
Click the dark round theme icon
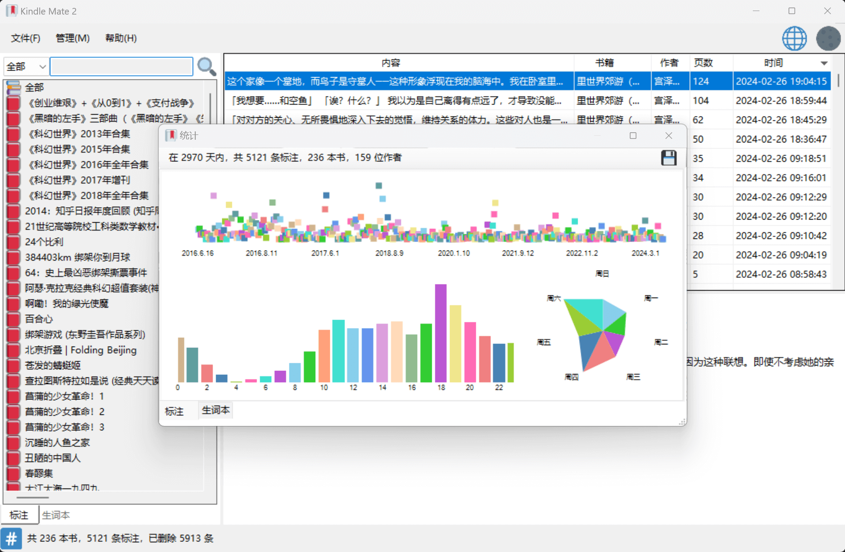click(828, 38)
